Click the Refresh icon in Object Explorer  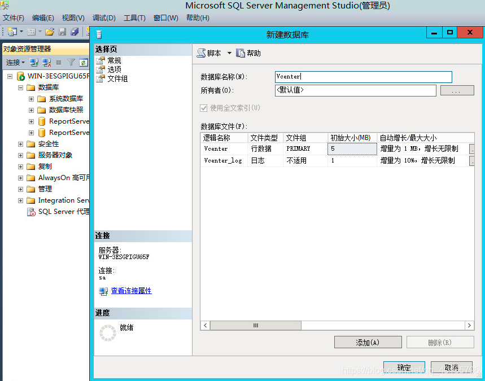(x=83, y=63)
